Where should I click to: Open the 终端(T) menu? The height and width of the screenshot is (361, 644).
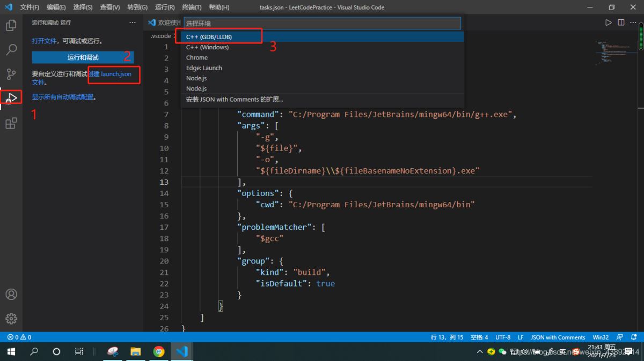(192, 7)
